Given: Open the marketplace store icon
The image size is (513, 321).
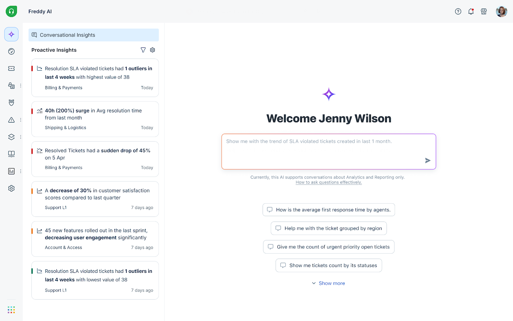Looking at the screenshot, I should 484,12.
